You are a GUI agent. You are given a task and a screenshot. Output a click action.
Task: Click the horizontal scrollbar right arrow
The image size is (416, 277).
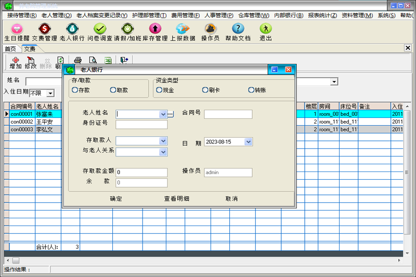pyautogui.click(x=399, y=260)
